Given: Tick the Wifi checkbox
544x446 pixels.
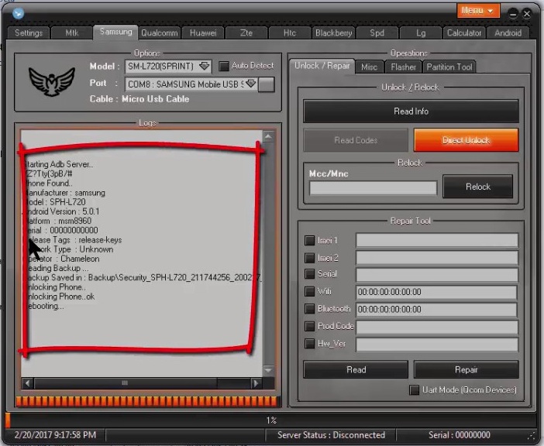Looking at the screenshot, I should pos(309,291).
